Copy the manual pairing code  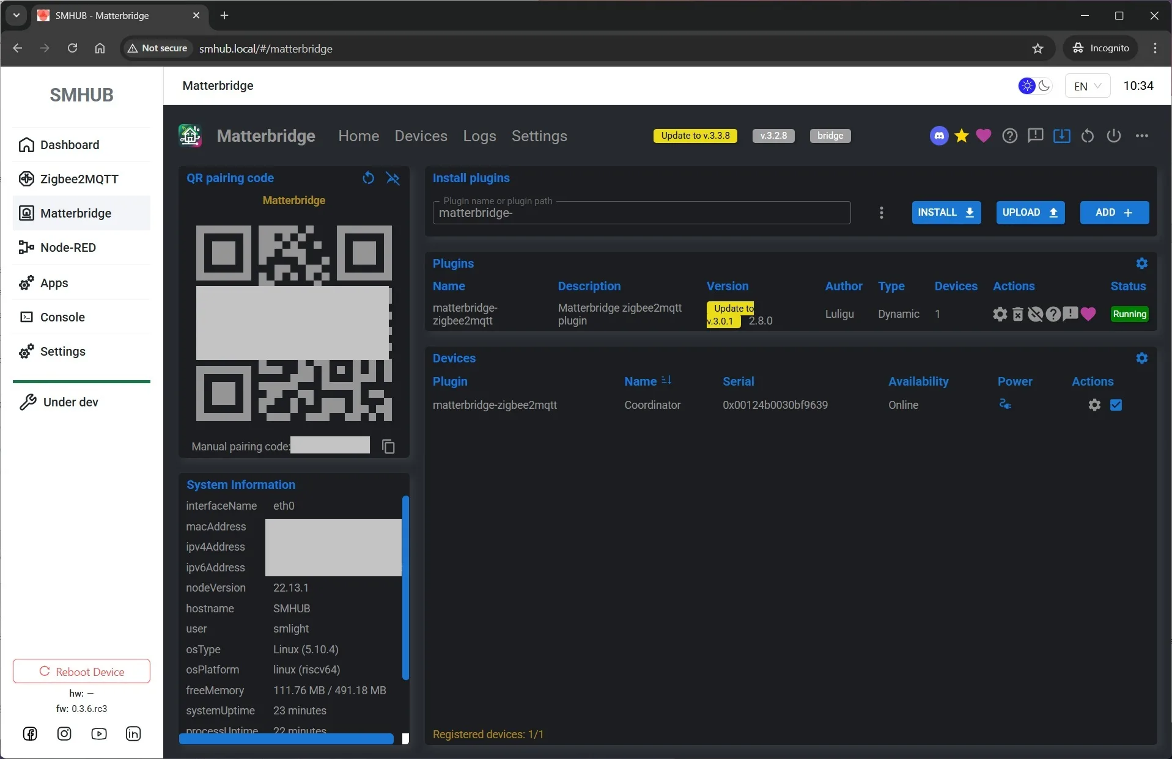pyautogui.click(x=388, y=447)
